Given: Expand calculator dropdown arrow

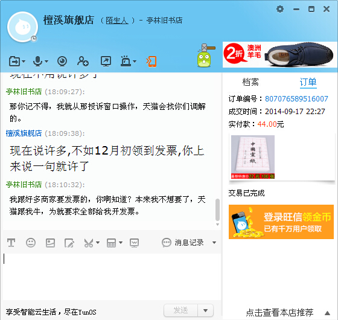Looking at the screenshot, I should click(x=121, y=243).
